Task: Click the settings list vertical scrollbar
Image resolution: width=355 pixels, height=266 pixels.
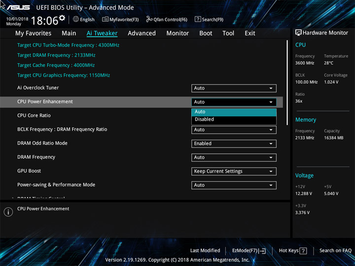Action: pyautogui.click(x=287, y=83)
